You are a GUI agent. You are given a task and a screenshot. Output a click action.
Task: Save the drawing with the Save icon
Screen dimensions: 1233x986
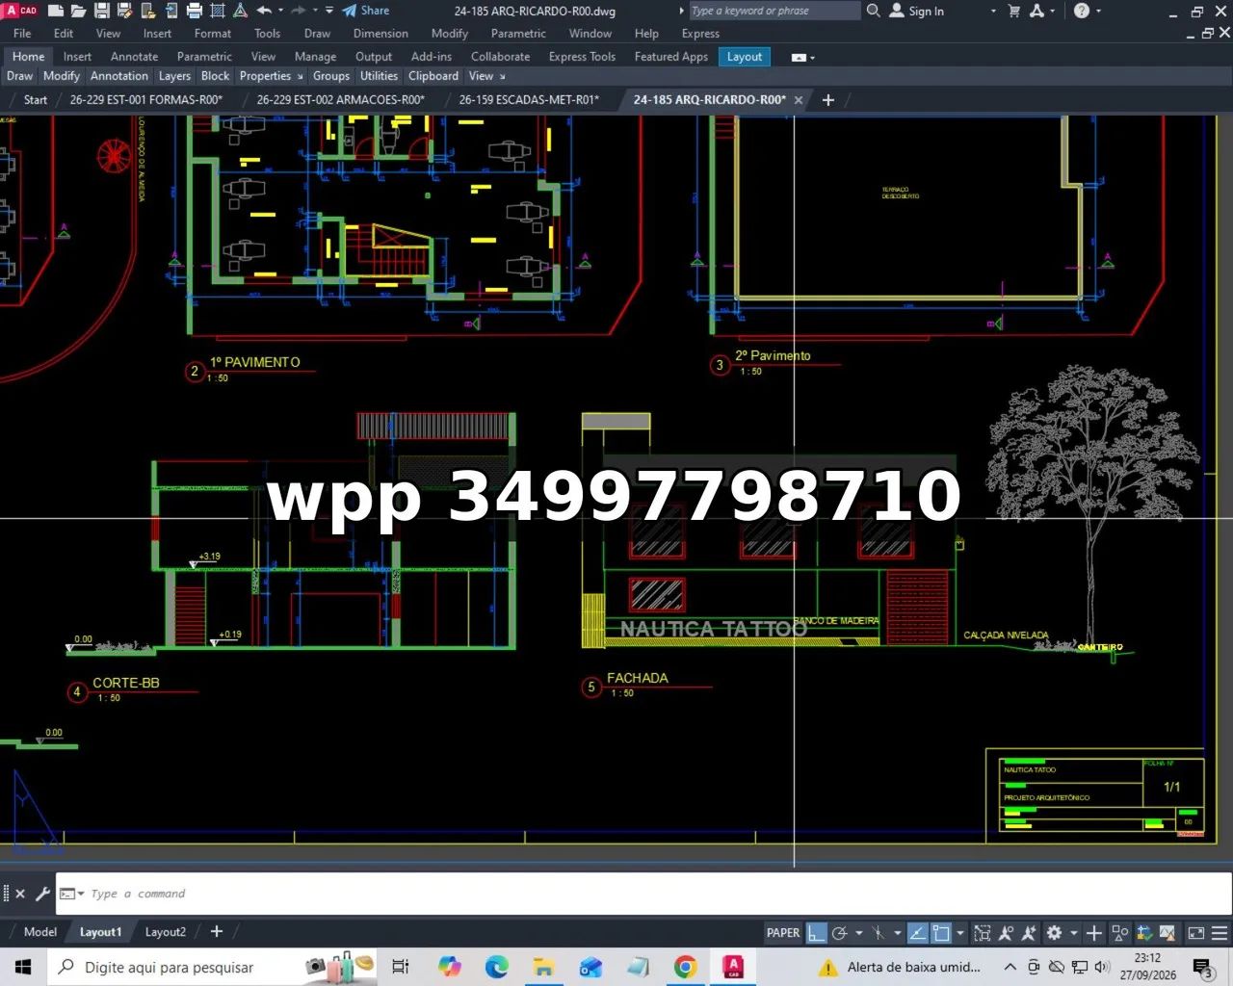(101, 11)
